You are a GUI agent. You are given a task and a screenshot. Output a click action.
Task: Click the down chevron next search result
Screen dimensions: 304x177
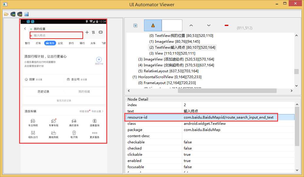click(x=209, y=25)
